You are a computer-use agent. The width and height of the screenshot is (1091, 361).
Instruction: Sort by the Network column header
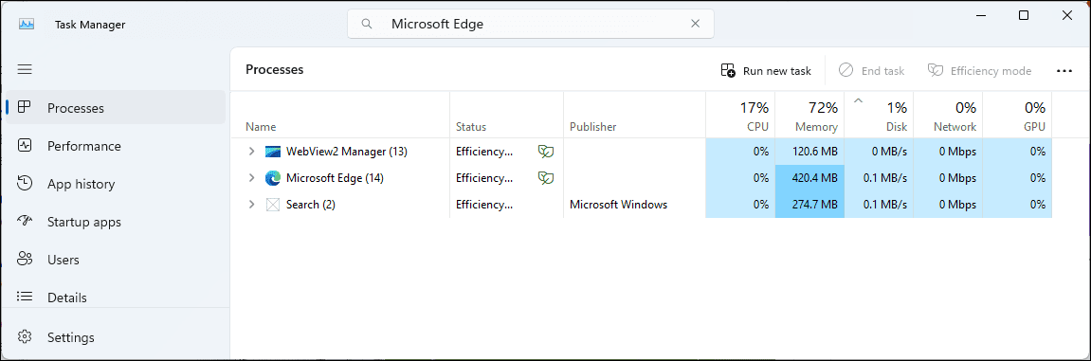[948, 115]
